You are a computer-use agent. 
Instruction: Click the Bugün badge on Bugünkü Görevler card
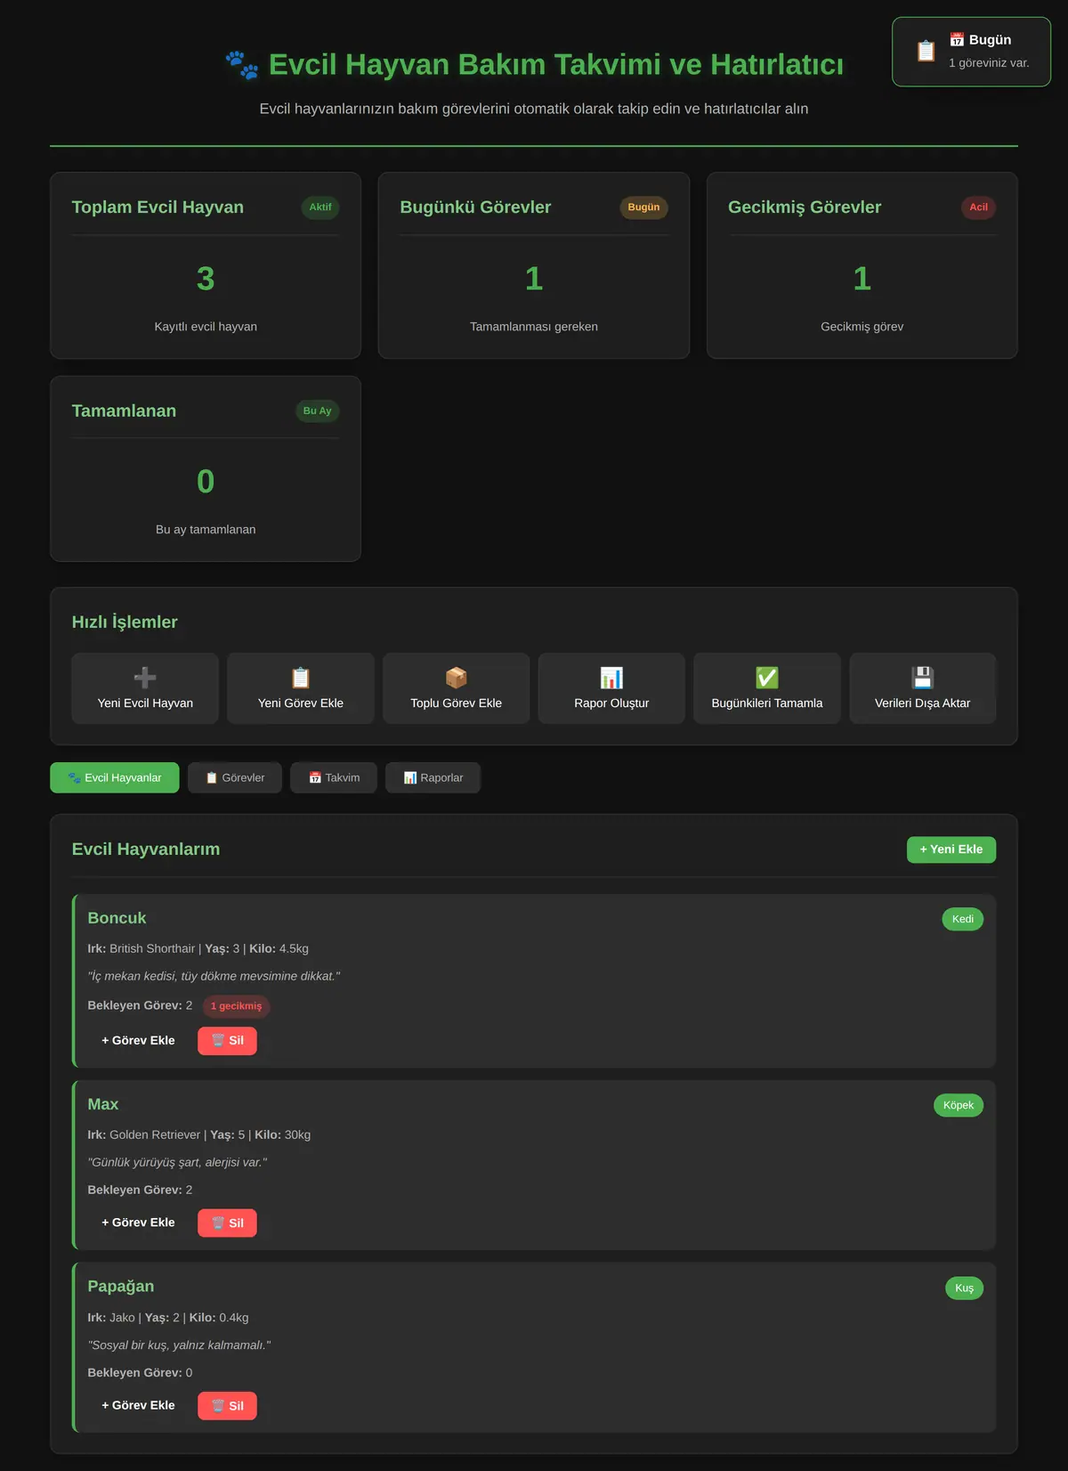click(643, 207)
